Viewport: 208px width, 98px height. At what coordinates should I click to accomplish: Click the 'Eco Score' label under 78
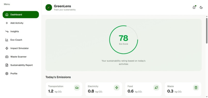pyautogui.click(x=124, y=44)
